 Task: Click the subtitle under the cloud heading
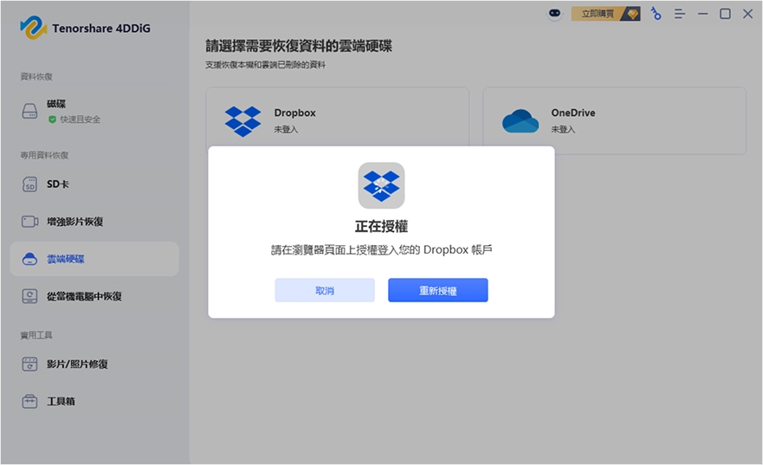(265, 65)
